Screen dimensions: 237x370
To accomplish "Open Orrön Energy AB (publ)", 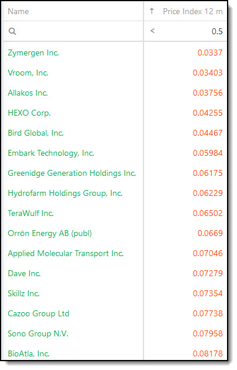I will tap(50, 233).
